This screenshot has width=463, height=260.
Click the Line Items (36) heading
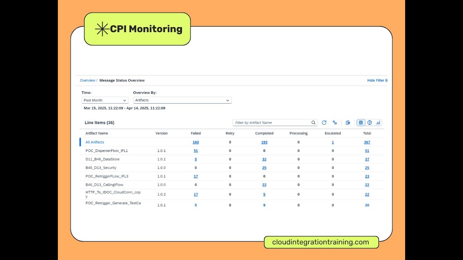[x=99, y=123]
